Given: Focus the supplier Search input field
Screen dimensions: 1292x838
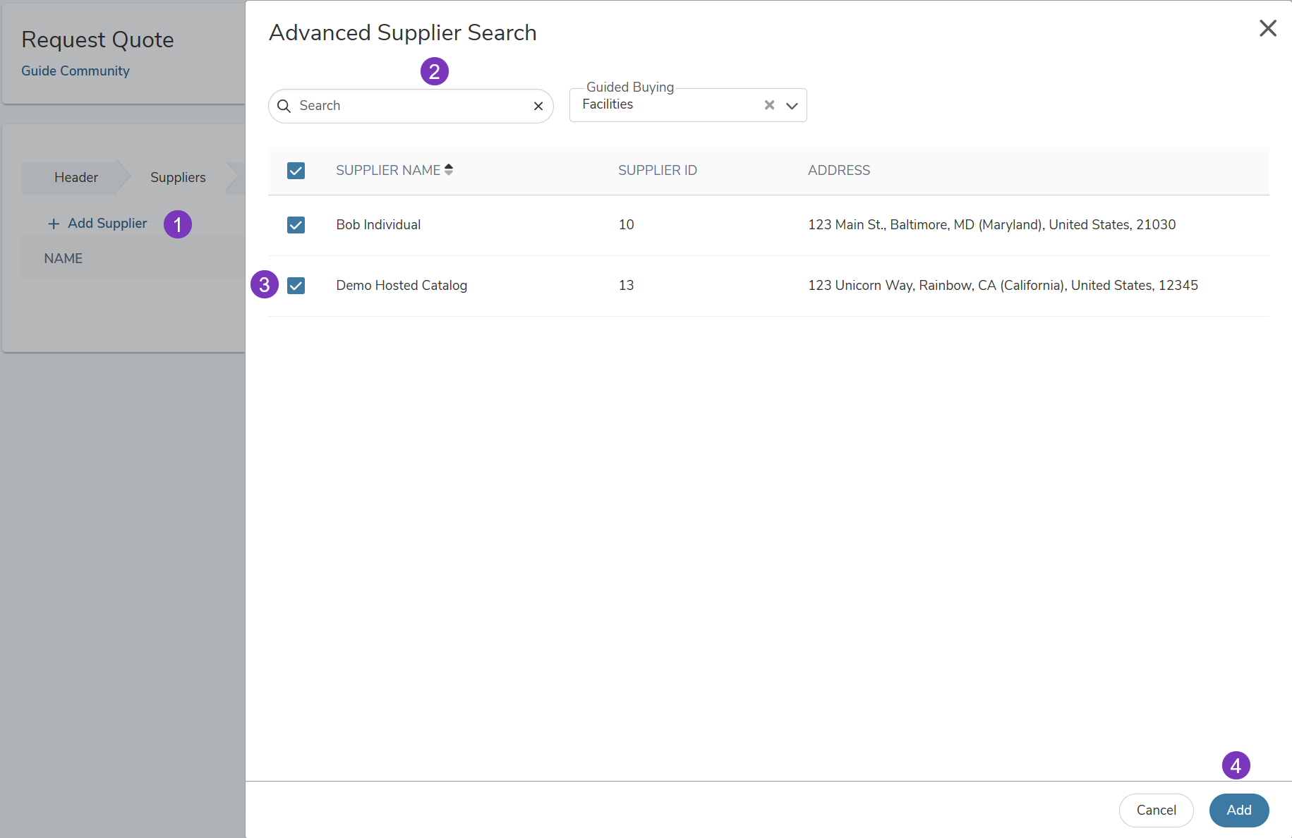Looking at the screenshot, I should click(411, 106).
